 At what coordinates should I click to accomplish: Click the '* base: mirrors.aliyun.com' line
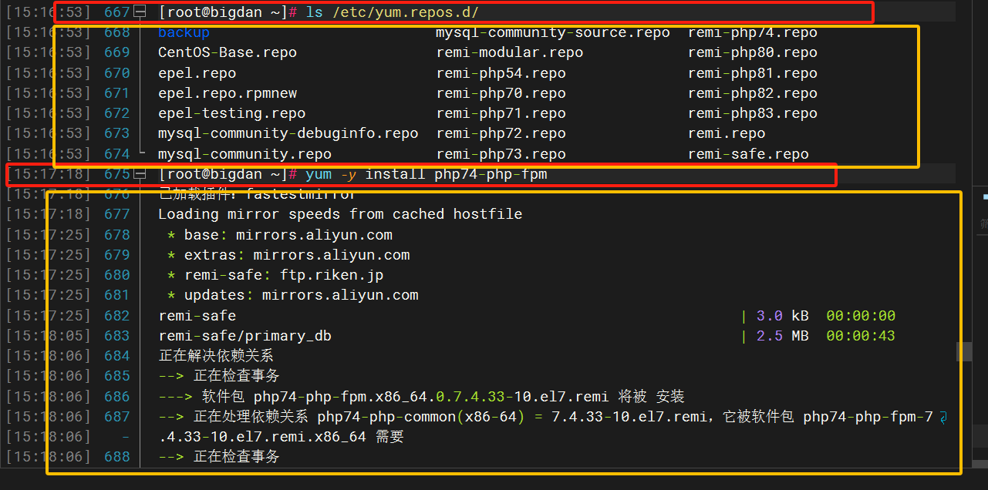[279, 235]
